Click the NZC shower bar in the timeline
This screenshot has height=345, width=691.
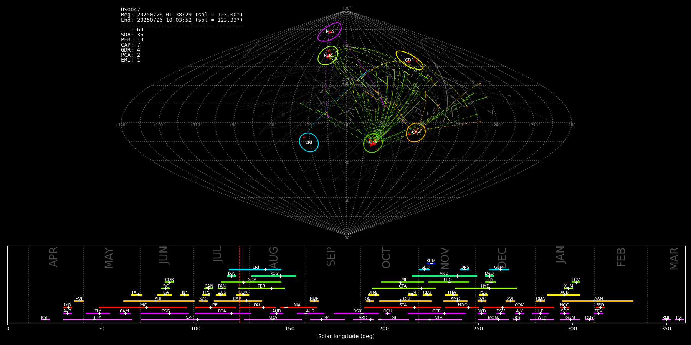click(x=190, y=320)
